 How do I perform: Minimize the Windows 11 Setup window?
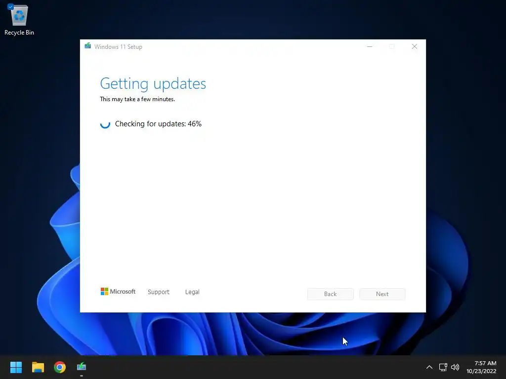click(370, 46)
